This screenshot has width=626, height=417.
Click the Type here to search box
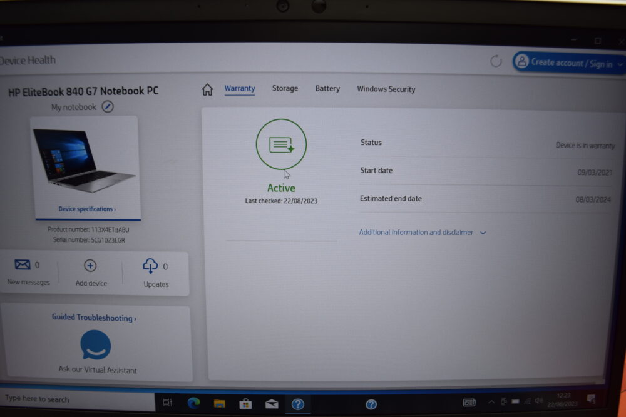(x=78, y=399)
